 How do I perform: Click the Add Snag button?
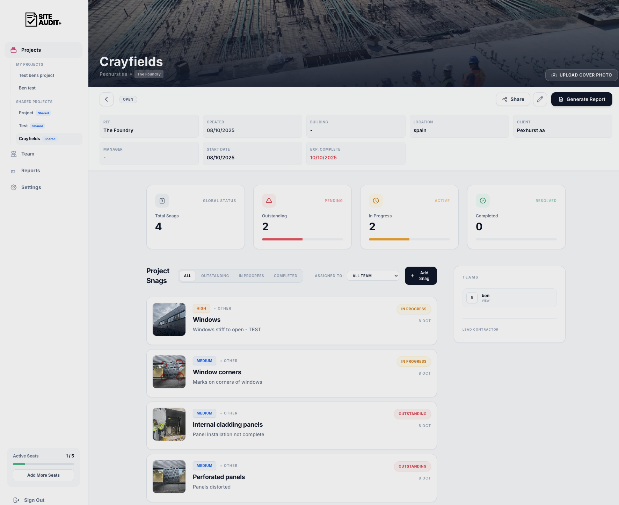tap(421, 276)
